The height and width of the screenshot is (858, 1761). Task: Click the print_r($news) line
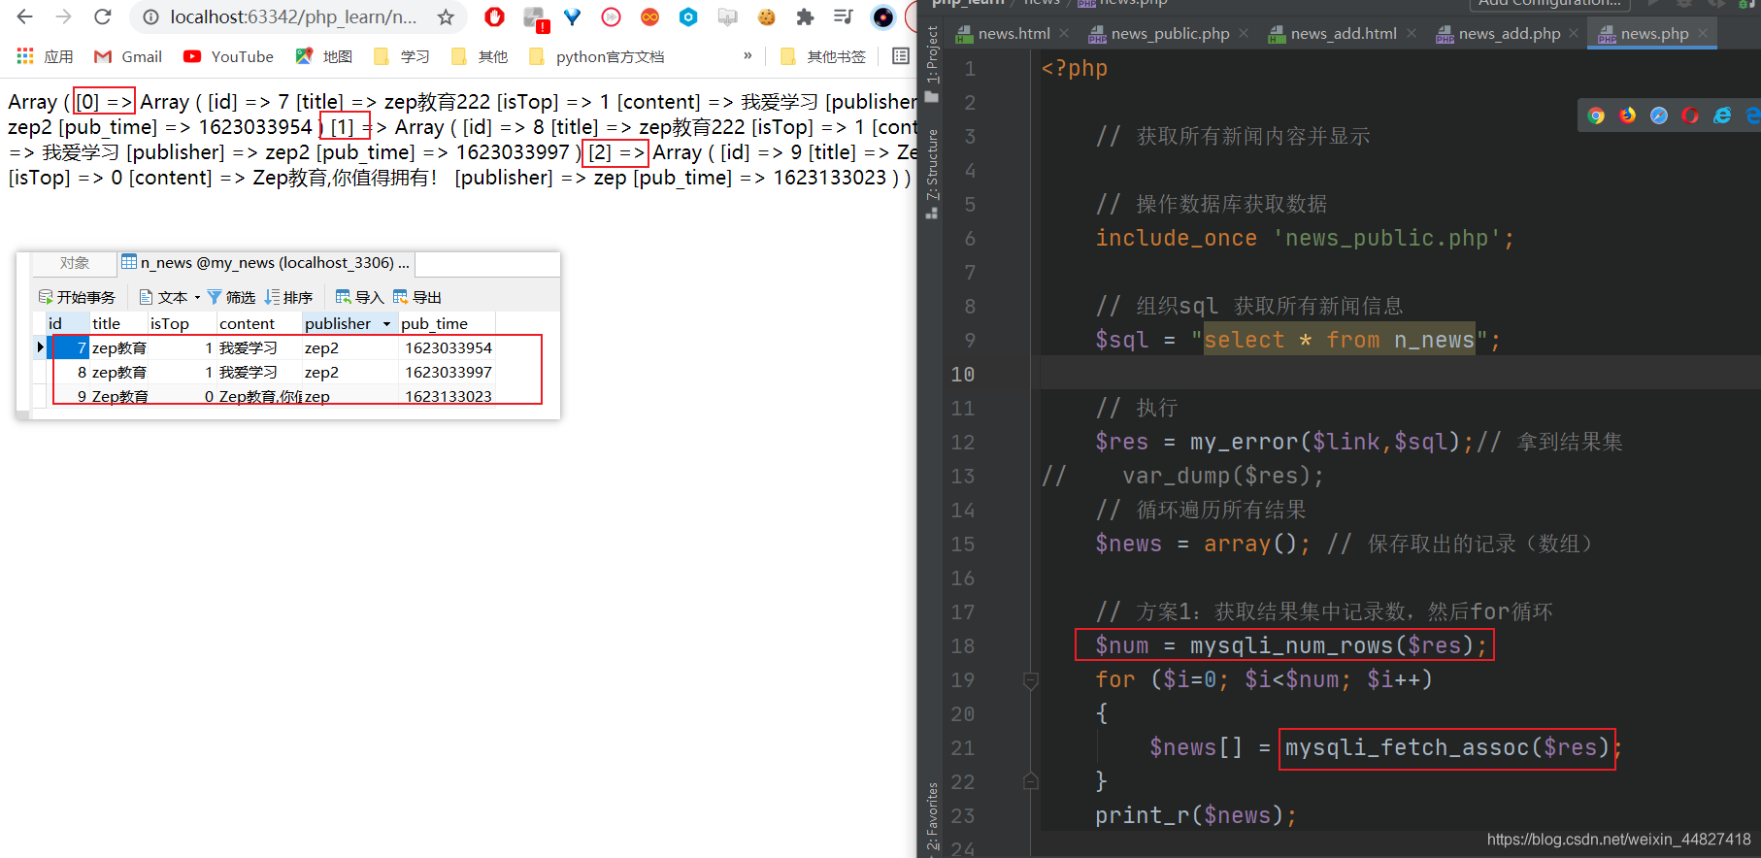coord(1196,815)
